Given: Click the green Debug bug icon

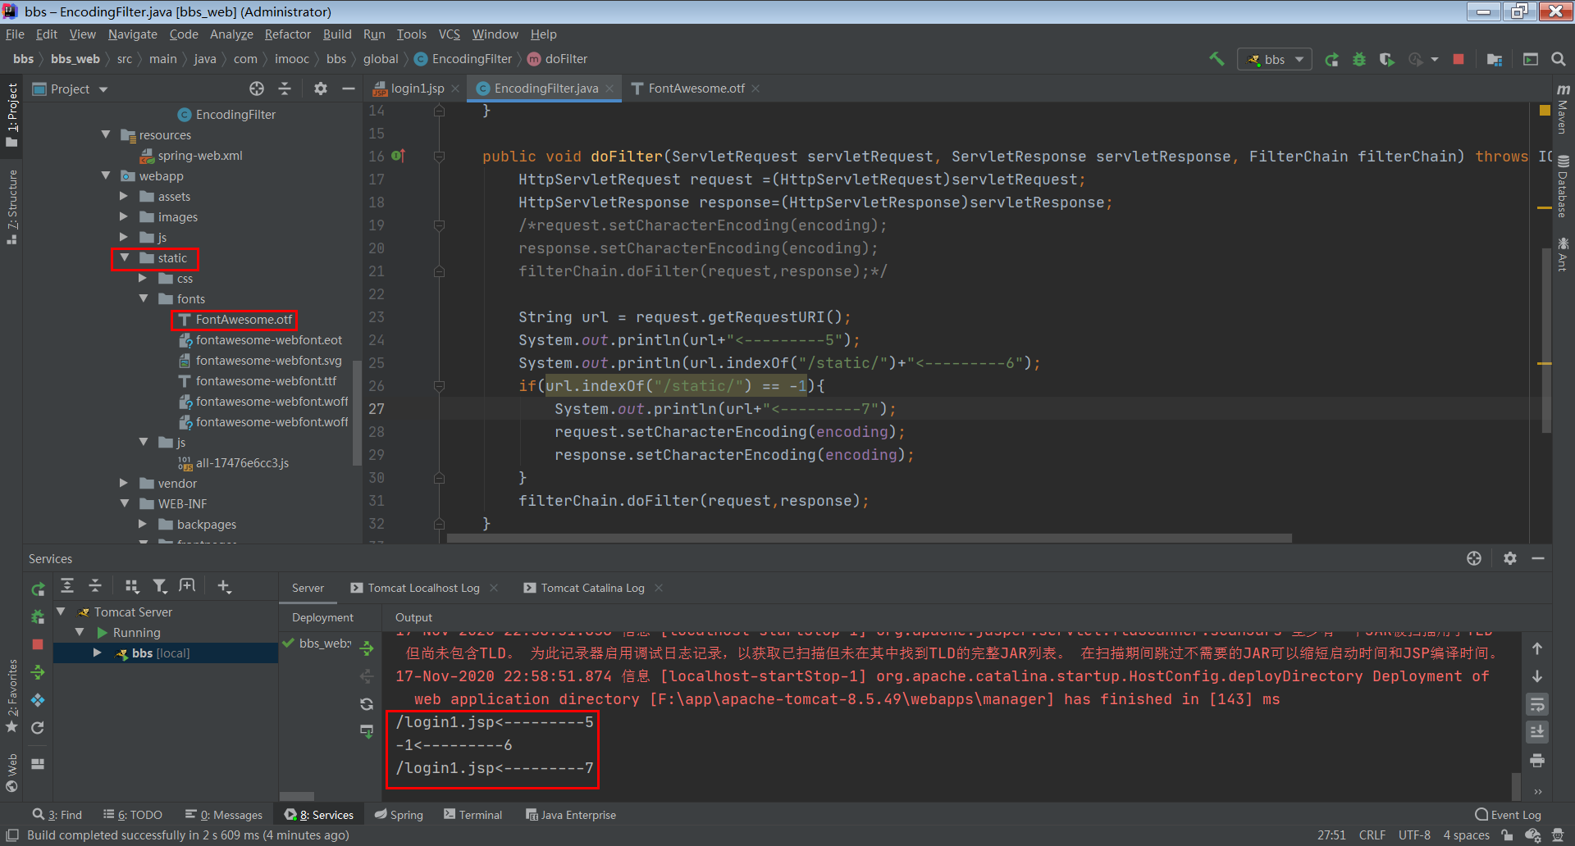Looking at the screenshot, I should (x=1359, y=59).
